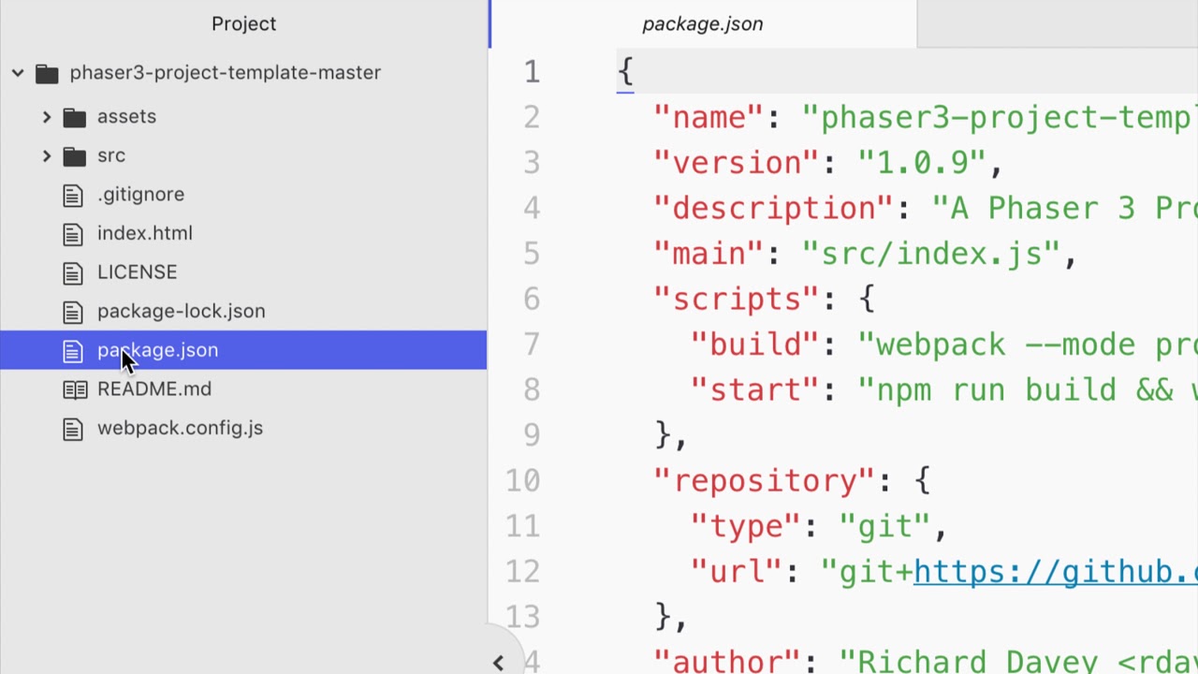Select package.json in the project tree
1198x674 pixels.
tap(157, 350)
